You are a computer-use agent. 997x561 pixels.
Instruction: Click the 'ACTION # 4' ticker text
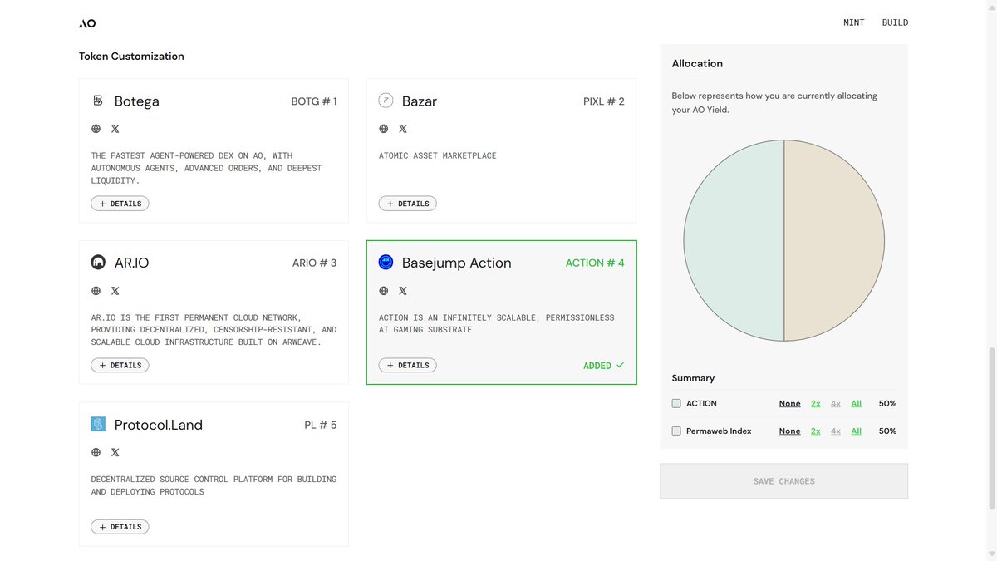(595, 263)
